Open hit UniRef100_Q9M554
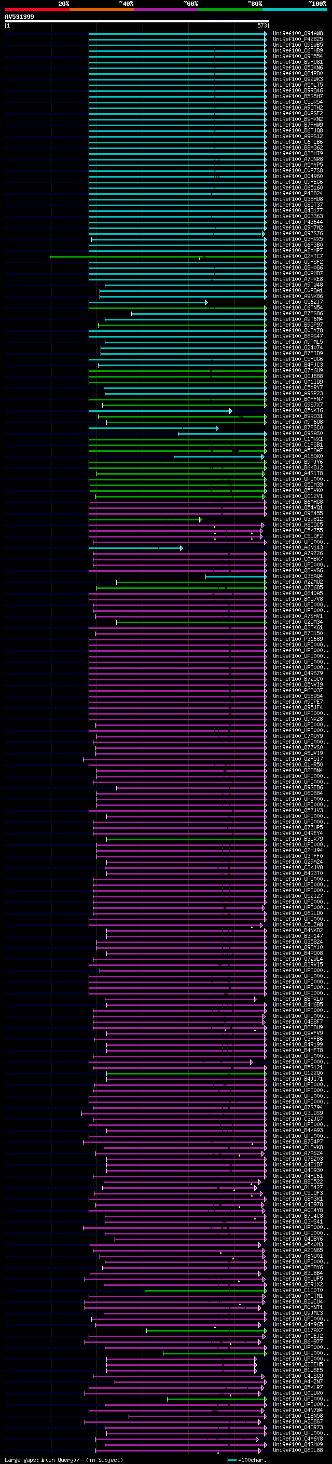The height and width of the screenshot is (1464, 332). [298, 56]
